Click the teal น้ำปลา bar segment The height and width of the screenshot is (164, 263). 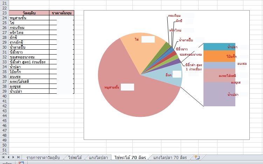click(219, 47)
